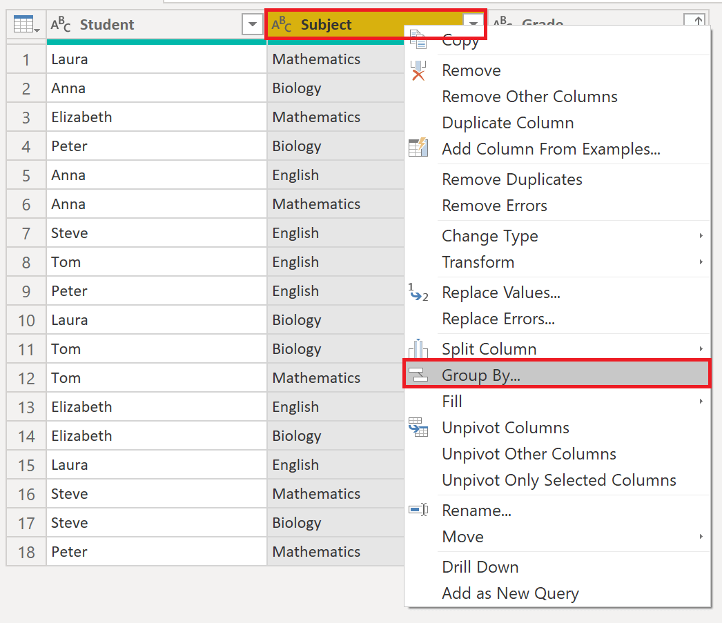The height and width of the screenshot is (623, 722).
Task: Click the Unpivot Columns icon
Action: pos(418,427)
